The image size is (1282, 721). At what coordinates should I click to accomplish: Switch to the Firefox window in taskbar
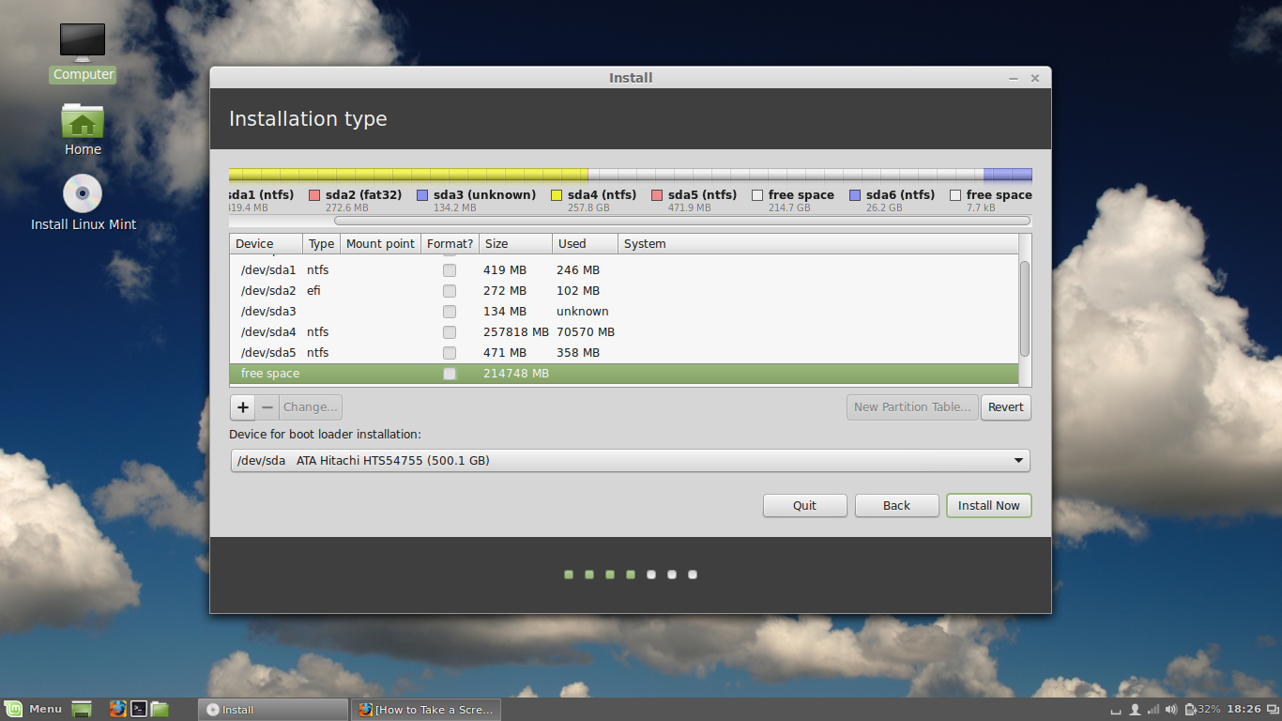point(425,710)
